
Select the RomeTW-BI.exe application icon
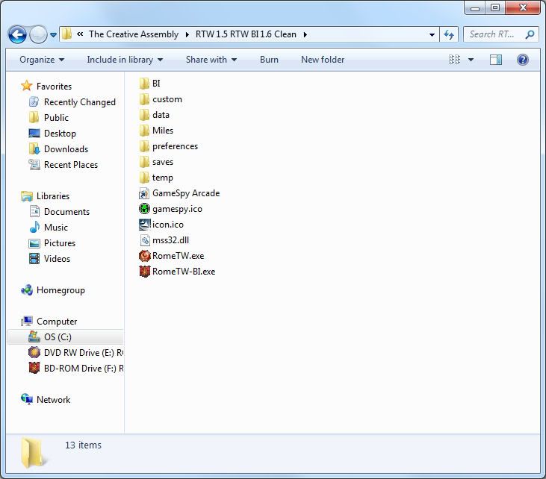tap(145, 272)
